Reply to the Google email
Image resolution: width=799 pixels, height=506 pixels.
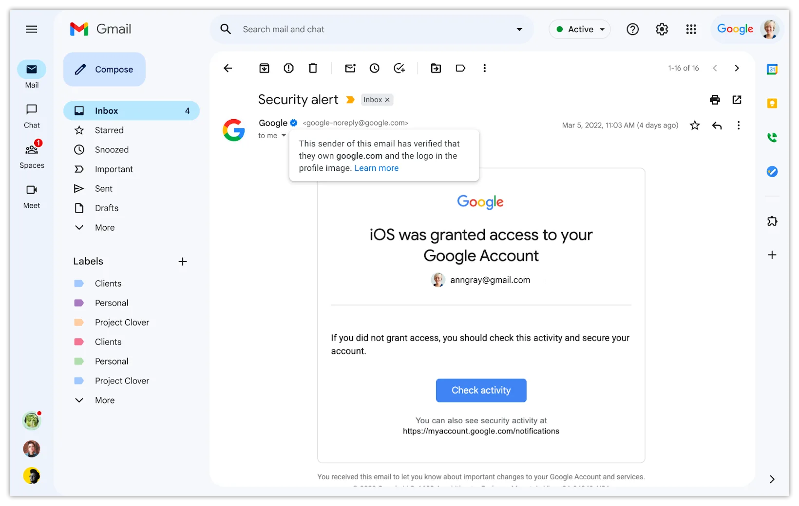click(717, 126)
